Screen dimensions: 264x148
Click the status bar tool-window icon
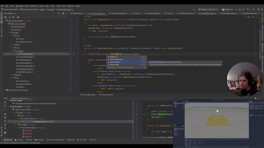2,143
